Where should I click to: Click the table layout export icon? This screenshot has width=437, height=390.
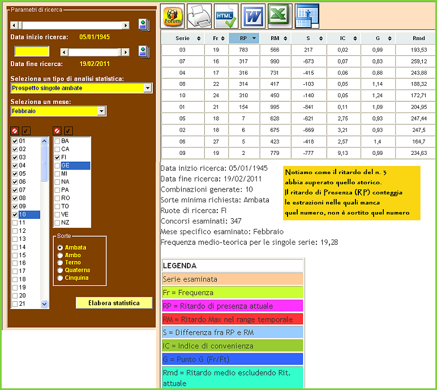tap(307, 16)
